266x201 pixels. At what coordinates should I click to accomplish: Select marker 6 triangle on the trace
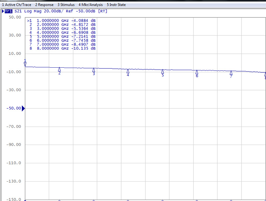click(197, 72)
